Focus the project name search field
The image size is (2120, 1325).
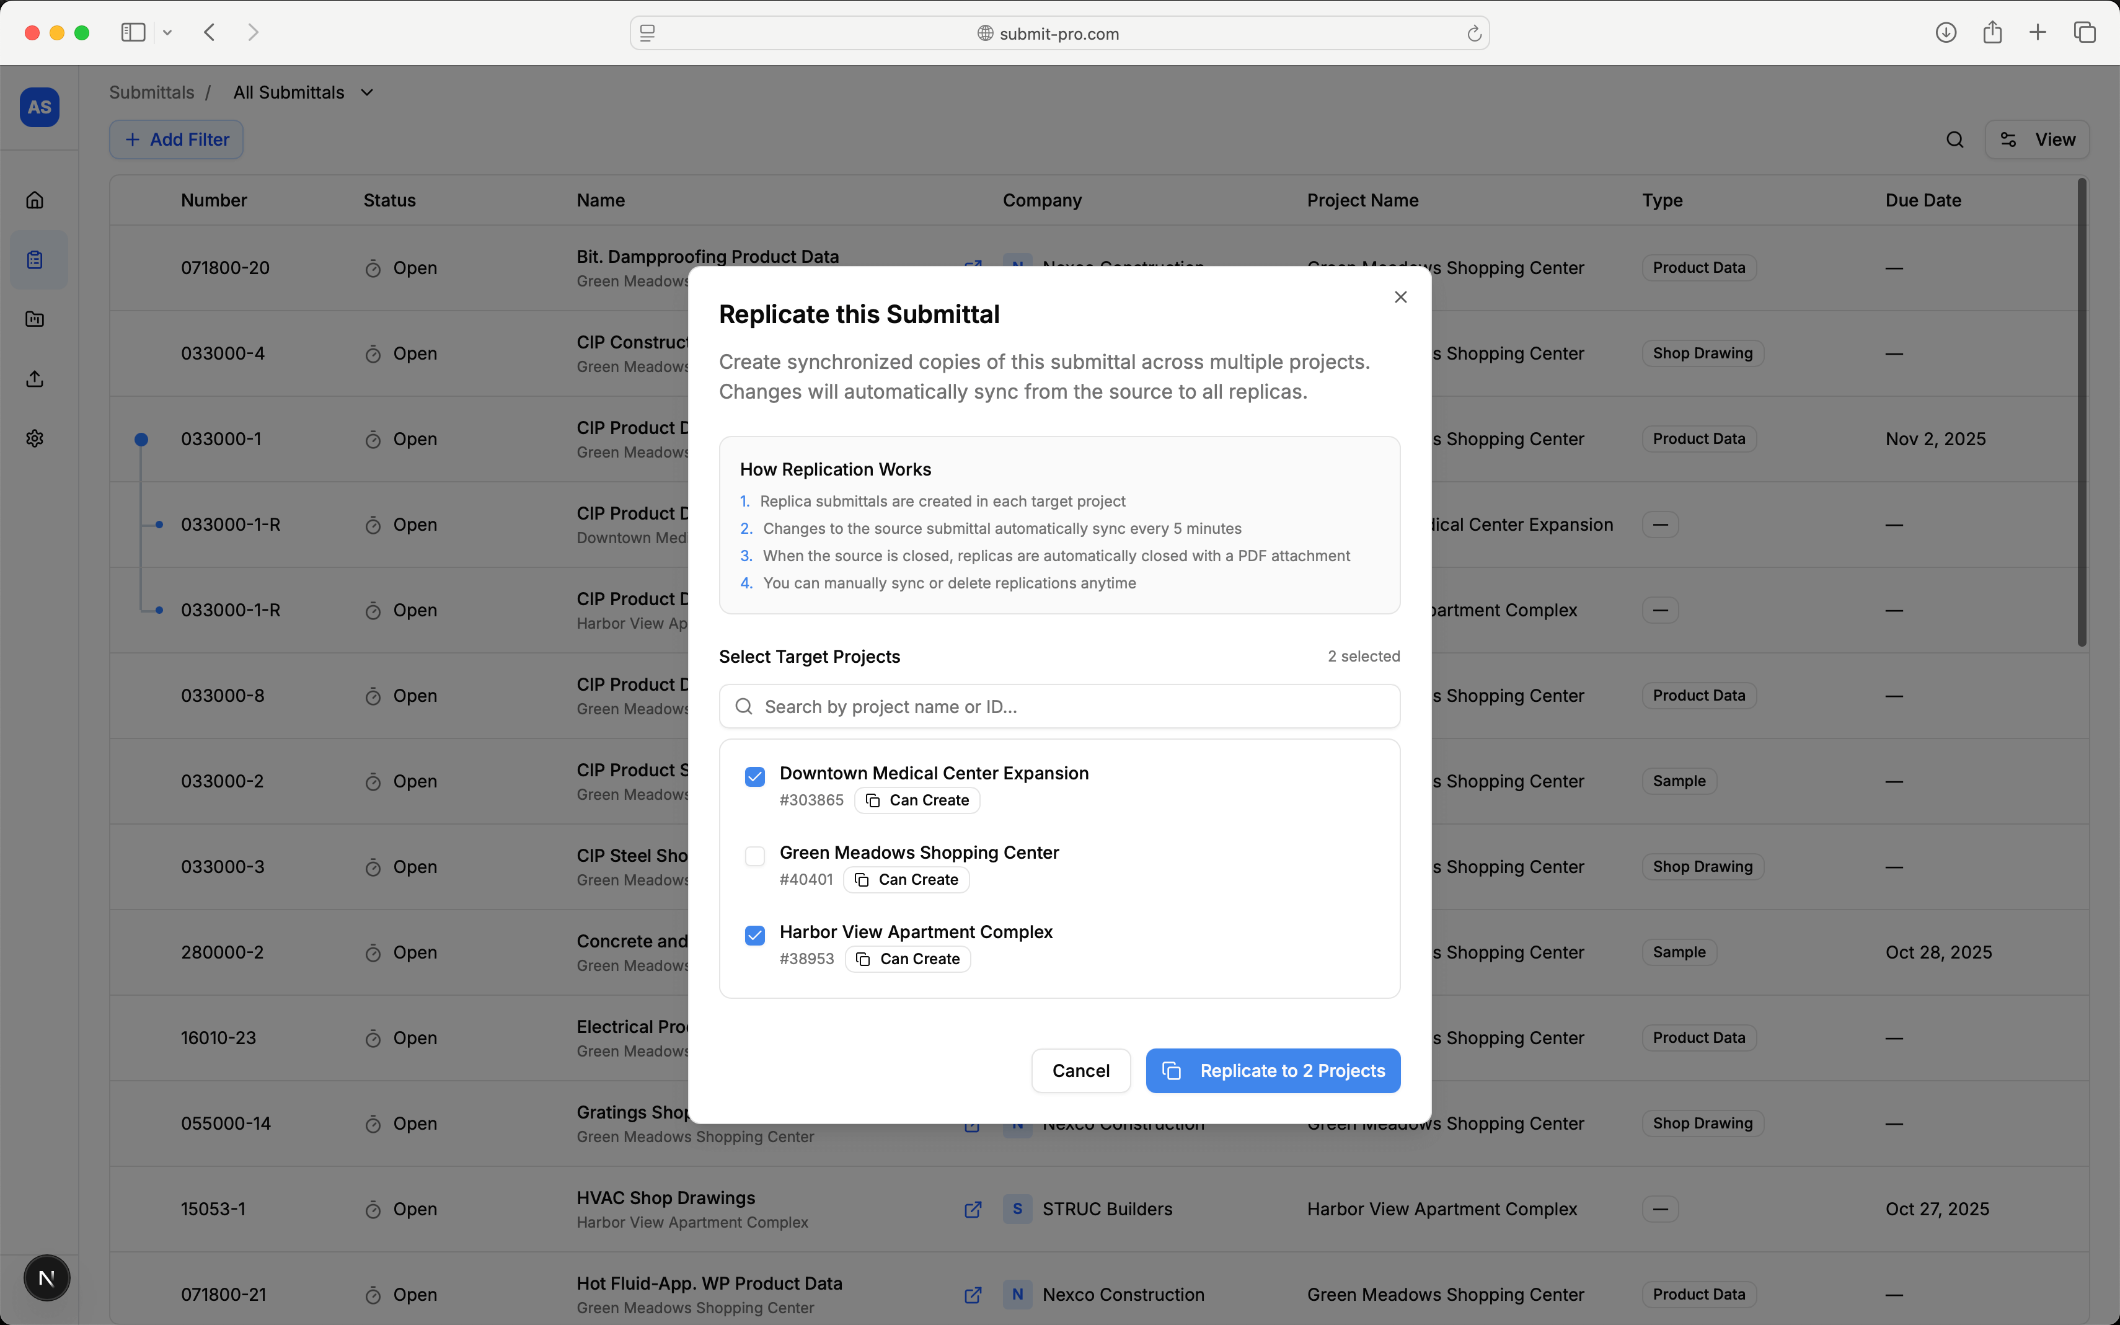pos(1059,706)
